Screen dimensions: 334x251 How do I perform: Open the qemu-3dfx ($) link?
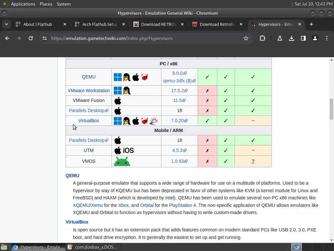click(179, 81)
